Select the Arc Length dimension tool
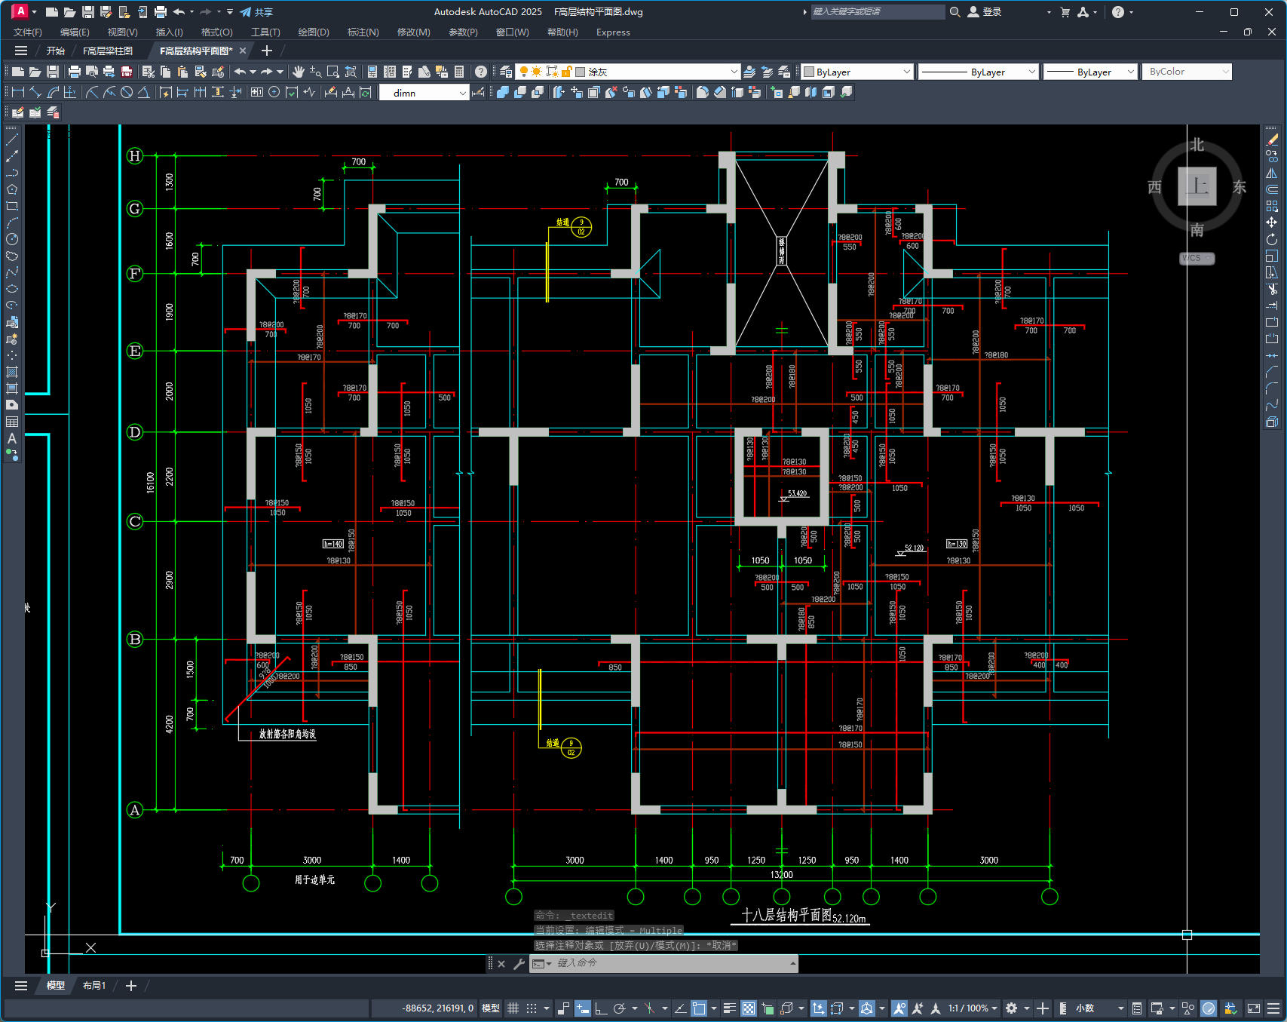Viewport: 1287px width, 1022px height. click(x=53, y=92)
